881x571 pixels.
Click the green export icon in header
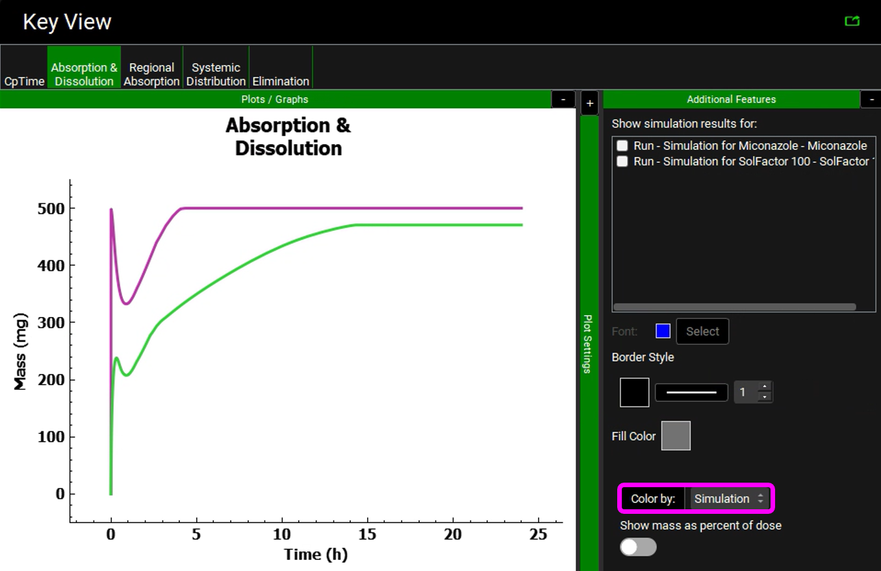[x=852, y=21]
